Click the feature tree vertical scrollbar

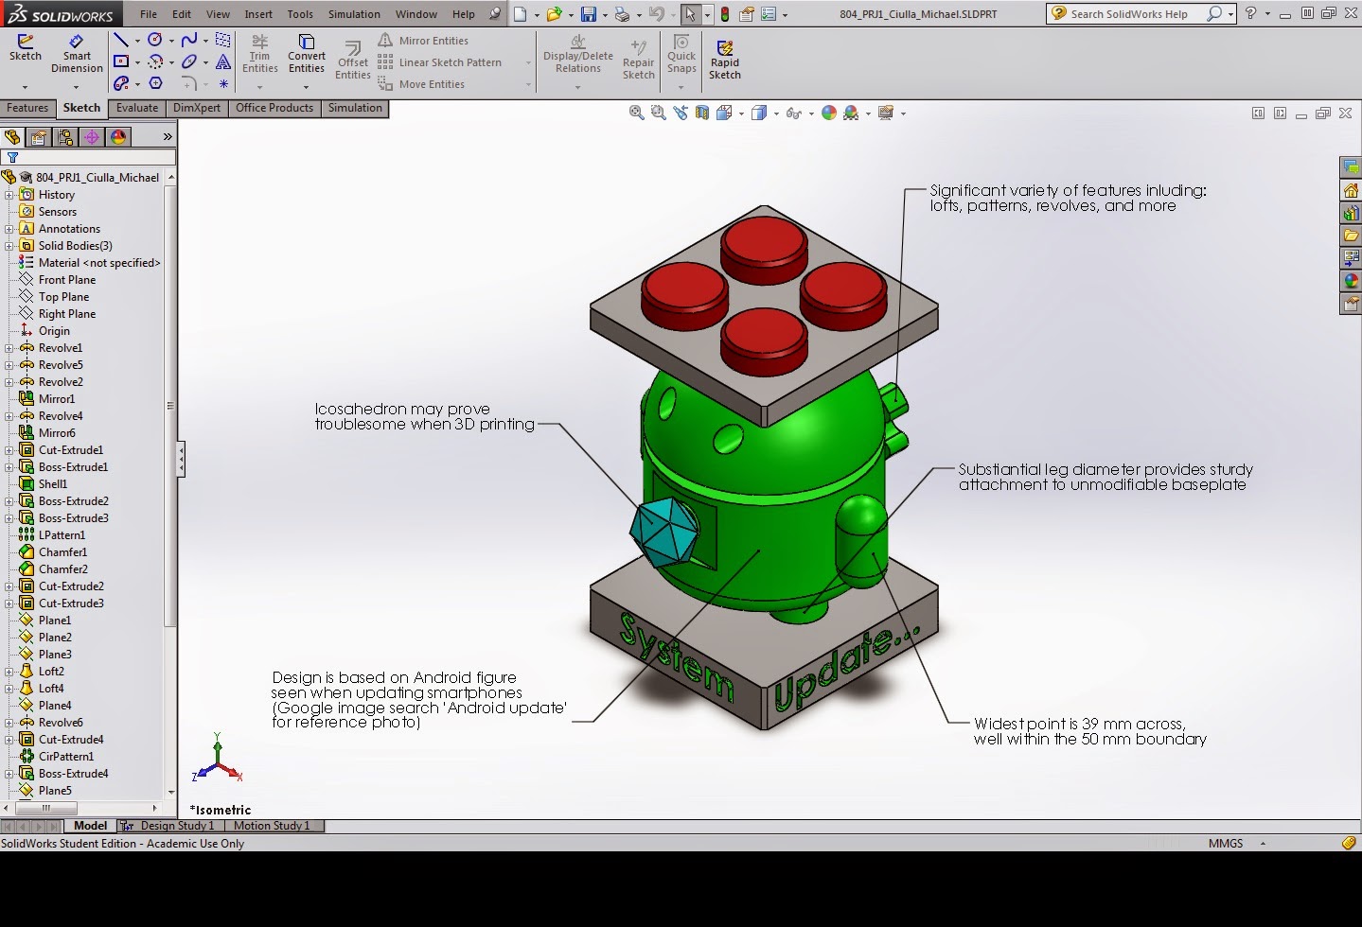point(170,407)
